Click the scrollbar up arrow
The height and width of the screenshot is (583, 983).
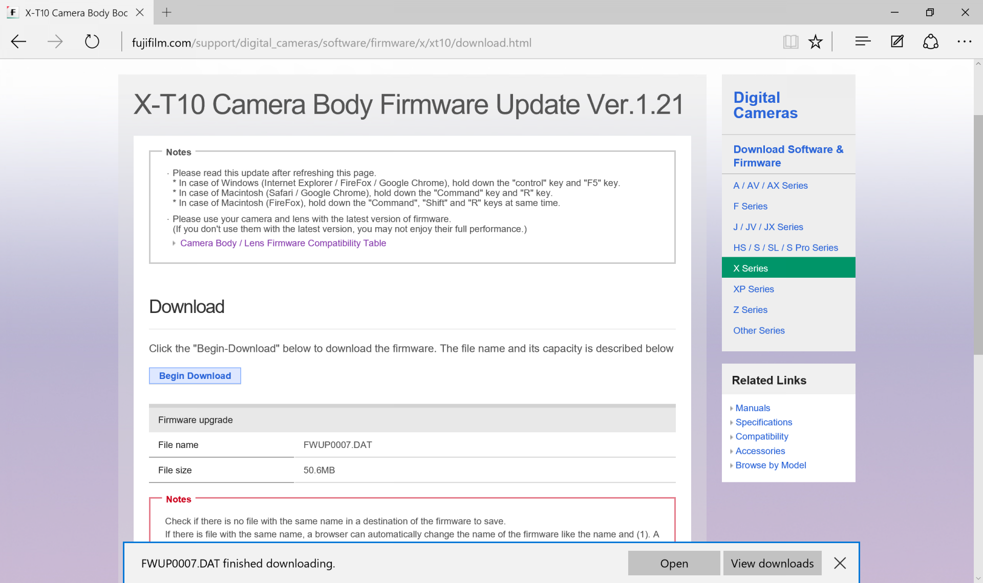point(978,64)
